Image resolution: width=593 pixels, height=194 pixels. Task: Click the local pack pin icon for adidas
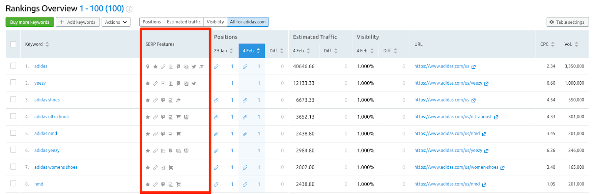(148, 67)
